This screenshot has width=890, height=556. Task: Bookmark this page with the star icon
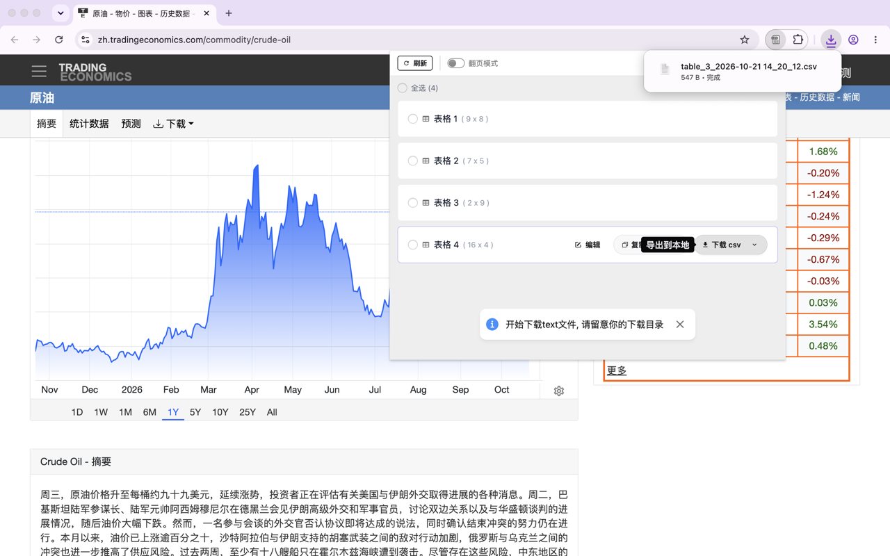tap(745, 40)
